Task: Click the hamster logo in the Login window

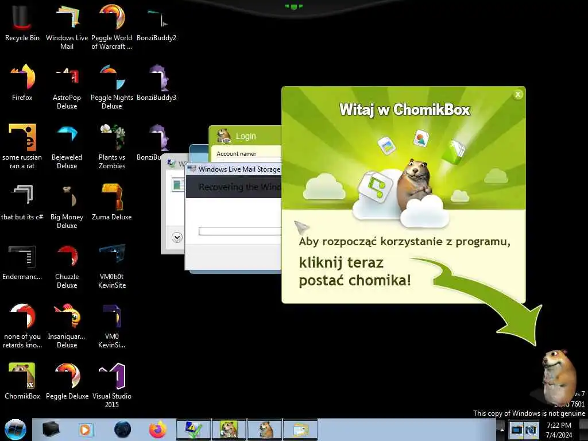Action: pyautogui.click(x=225, y=136)
